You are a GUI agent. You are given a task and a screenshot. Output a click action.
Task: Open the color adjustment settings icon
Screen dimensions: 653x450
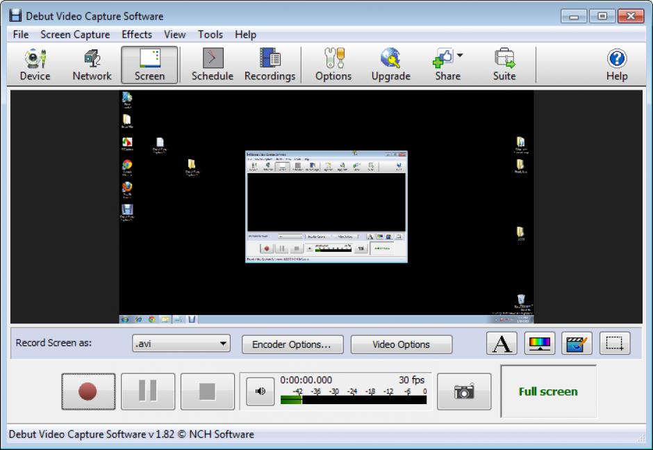pos(538,344)
